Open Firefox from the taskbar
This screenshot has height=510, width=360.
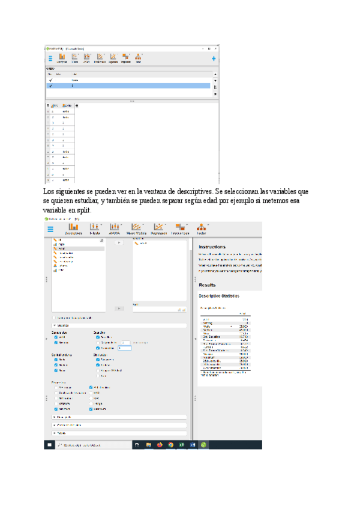(160, 445)
